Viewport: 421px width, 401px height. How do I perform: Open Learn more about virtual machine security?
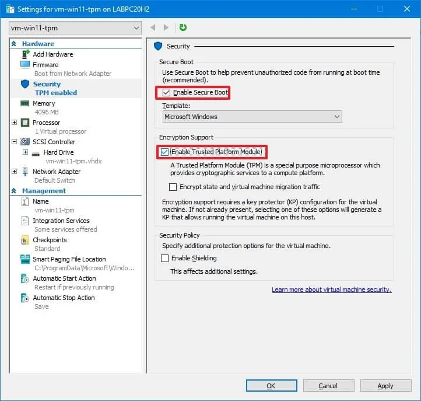tap(332, 290)
